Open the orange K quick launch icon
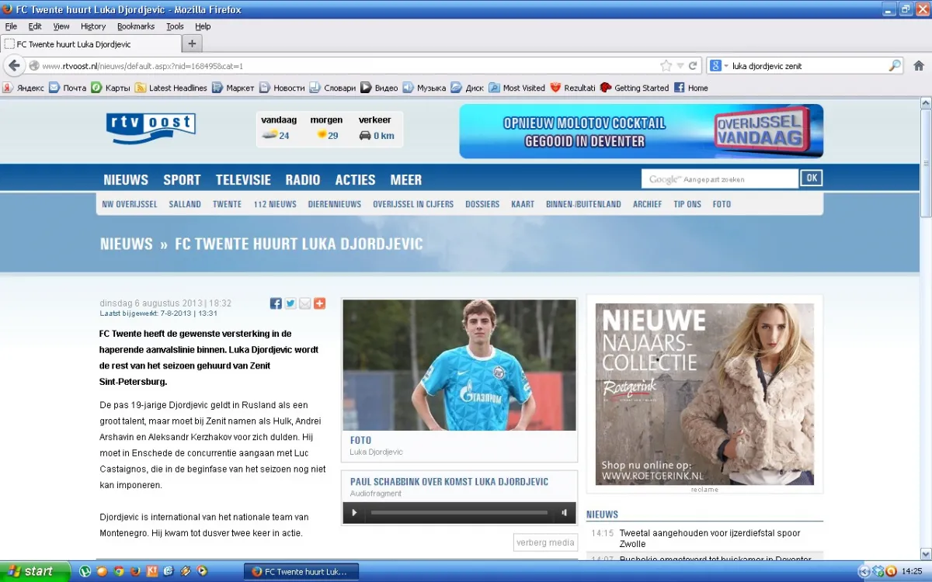 152,571
